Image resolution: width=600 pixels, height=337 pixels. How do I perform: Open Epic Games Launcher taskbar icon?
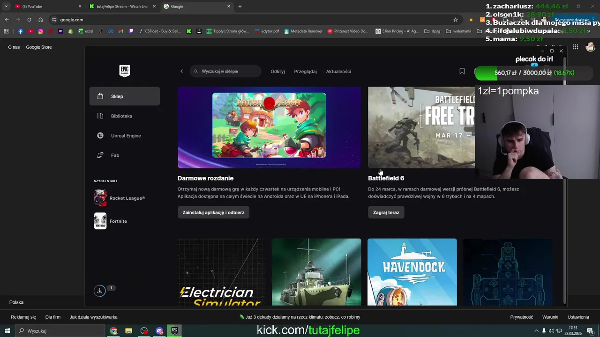(x=174, y=331)
